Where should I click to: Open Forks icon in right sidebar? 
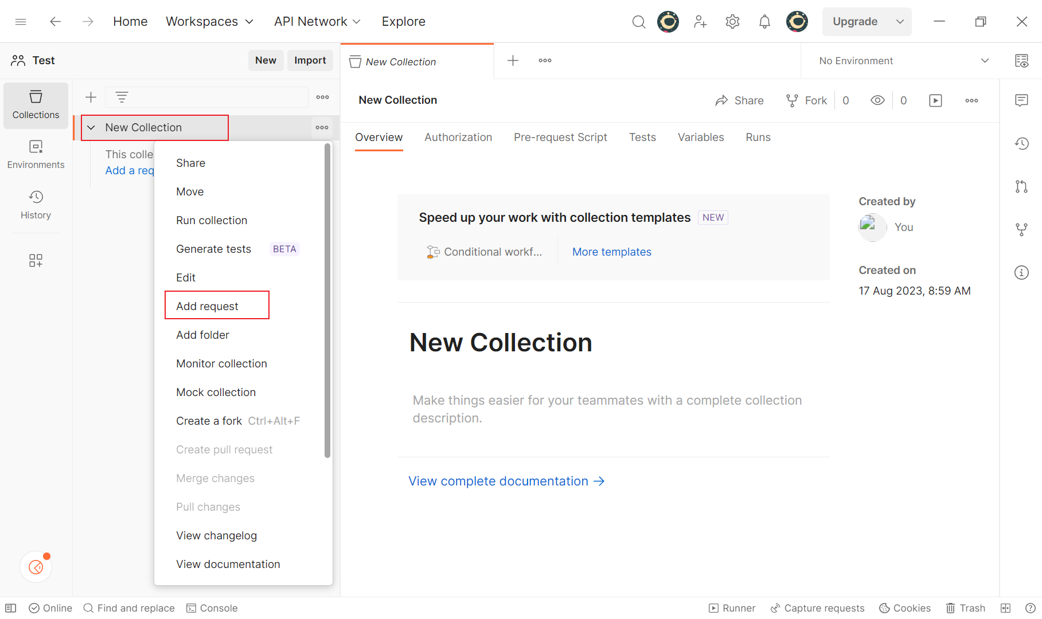click(x=1021, y=229)
